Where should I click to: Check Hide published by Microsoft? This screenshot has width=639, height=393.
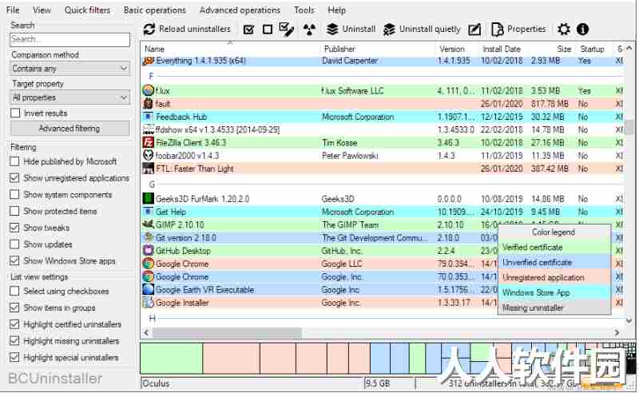click(14, 161)
